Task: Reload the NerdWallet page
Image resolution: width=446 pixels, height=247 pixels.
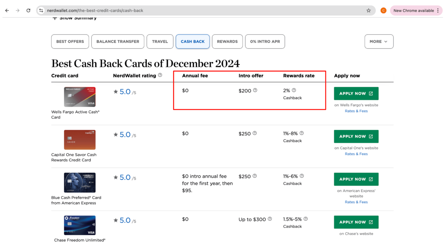Action: [x=28, y=11]
